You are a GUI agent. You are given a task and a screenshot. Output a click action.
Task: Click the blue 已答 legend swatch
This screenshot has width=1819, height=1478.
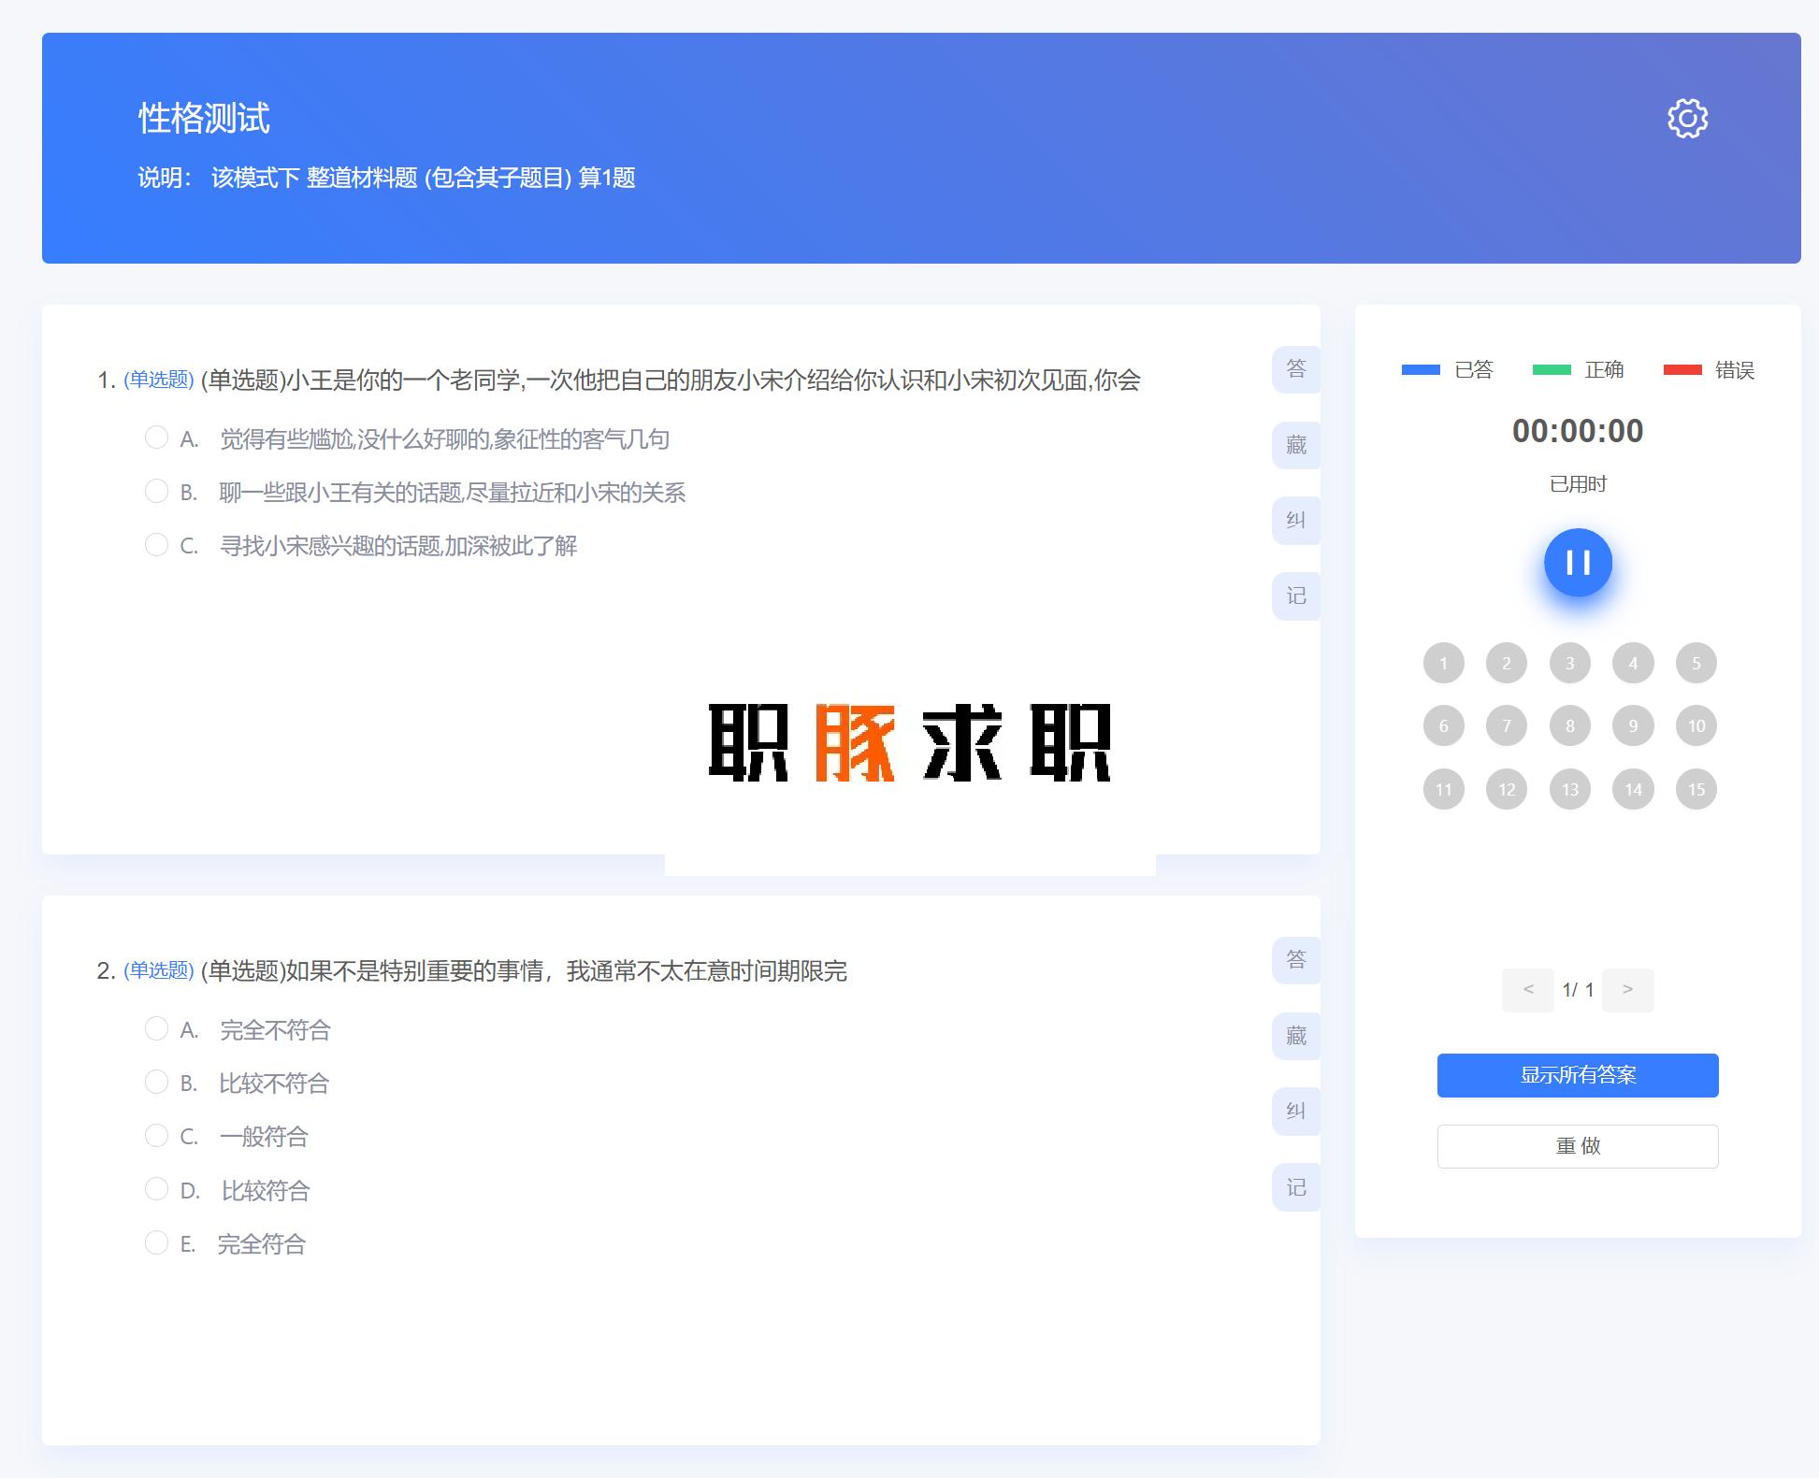pyautogui.click(x=1421, y=370)
